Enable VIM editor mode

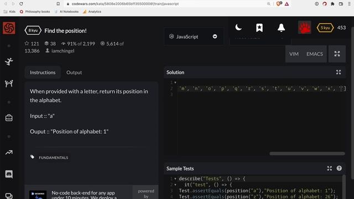pos(294,54)
